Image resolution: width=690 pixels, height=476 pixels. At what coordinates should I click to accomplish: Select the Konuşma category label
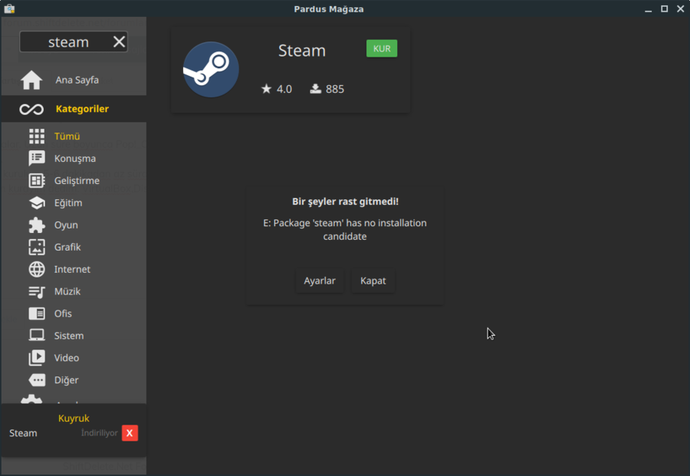75,159
